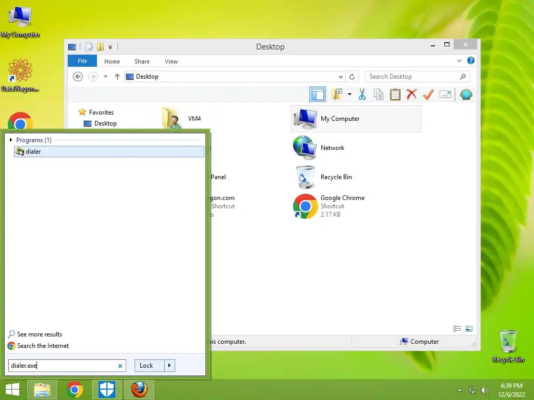Expand the address bar history dropdown
This screenshot has width=534, height=400.
tap(341, 77)
